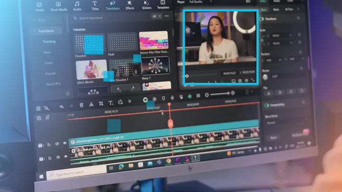Mute video track 2
Image resolution: width=342 pixels, height=192 pixels.
pos(57,144)
